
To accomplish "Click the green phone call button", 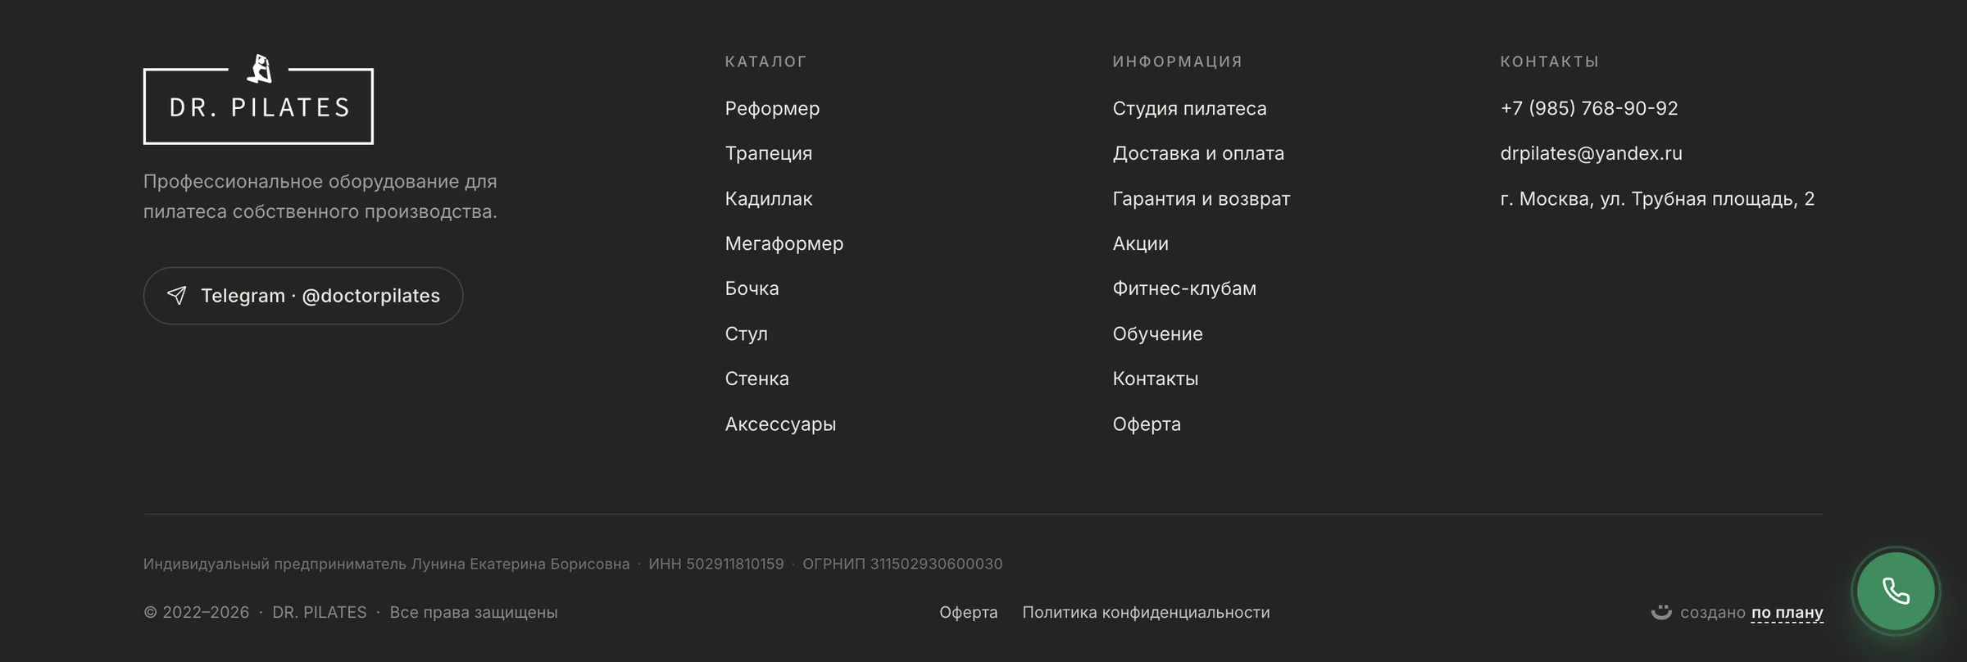I will click(1896, 591).
